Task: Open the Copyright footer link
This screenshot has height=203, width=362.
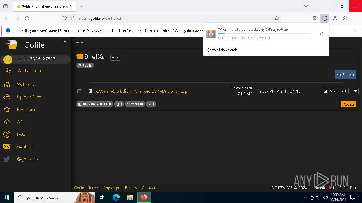Action: coord(112,188)
